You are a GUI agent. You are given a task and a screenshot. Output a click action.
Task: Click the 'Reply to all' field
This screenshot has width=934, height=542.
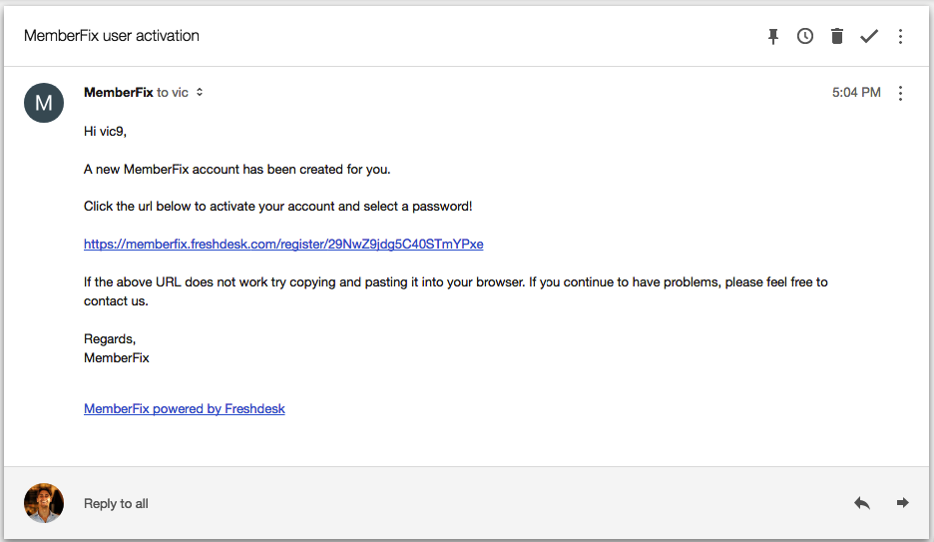tap(116, 503)
